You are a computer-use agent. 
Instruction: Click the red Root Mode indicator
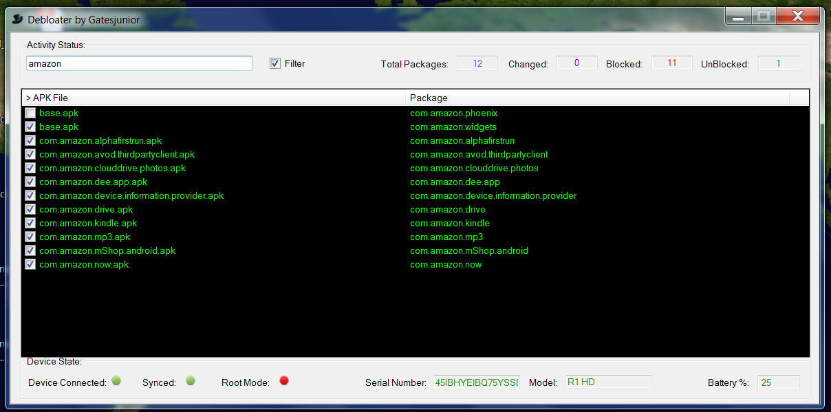coord(284,380)
